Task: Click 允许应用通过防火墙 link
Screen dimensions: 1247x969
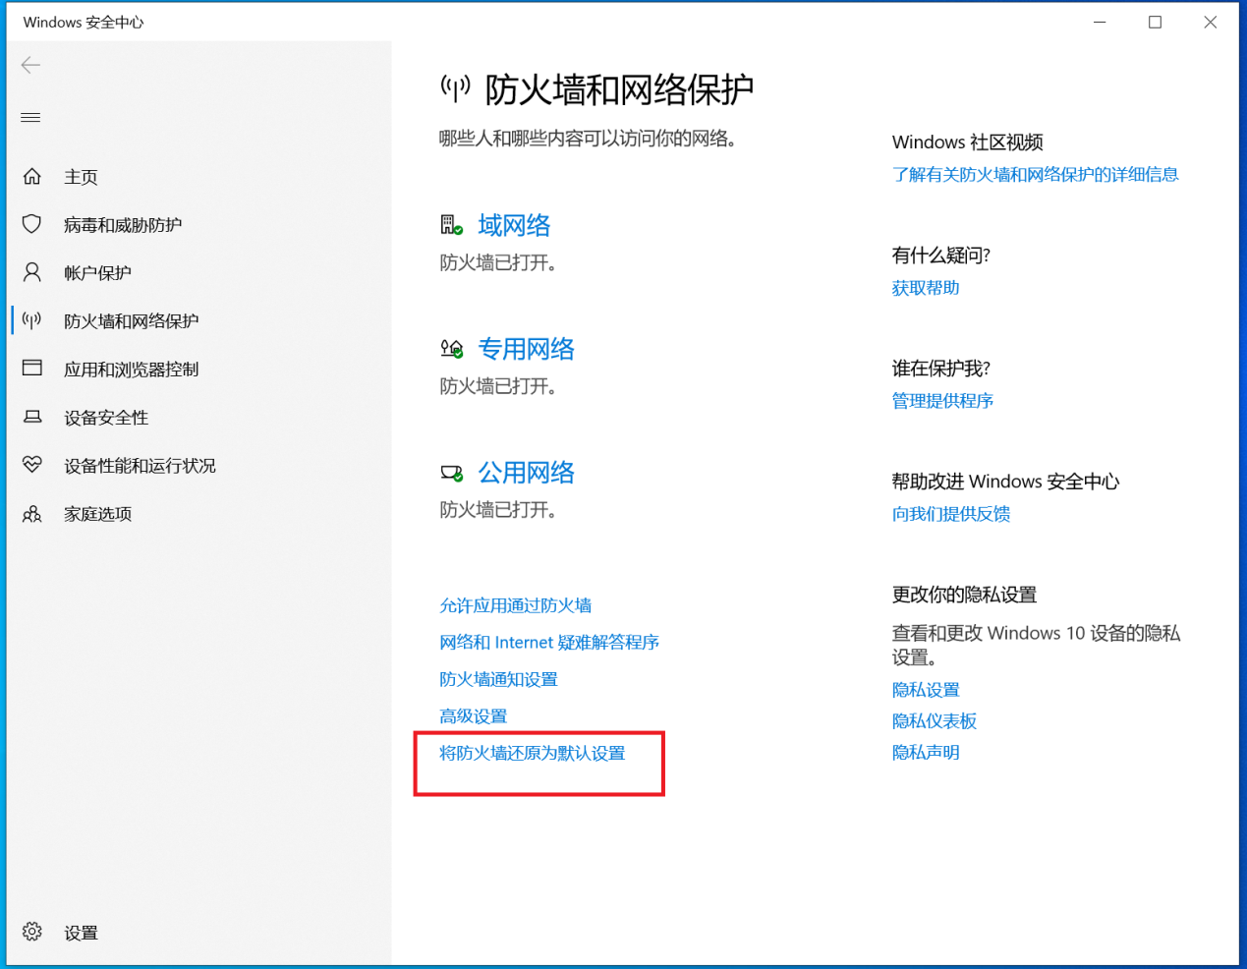Action: (x=515, y=605)
